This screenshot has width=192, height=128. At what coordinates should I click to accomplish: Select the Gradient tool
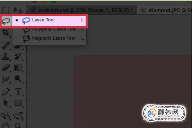tap(18, 68)
